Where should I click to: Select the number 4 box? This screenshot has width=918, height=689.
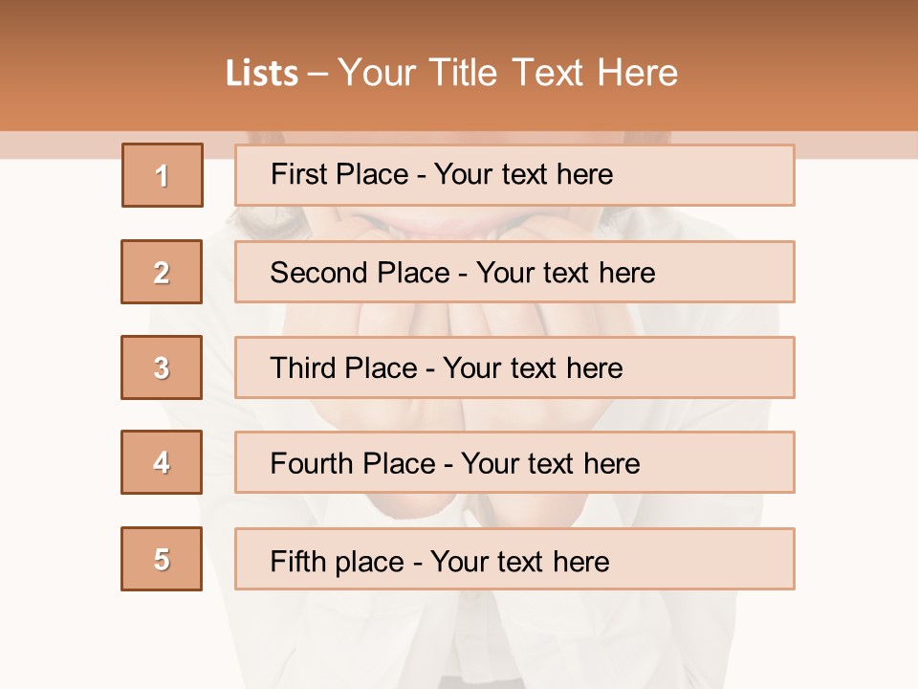pos(162,462)
